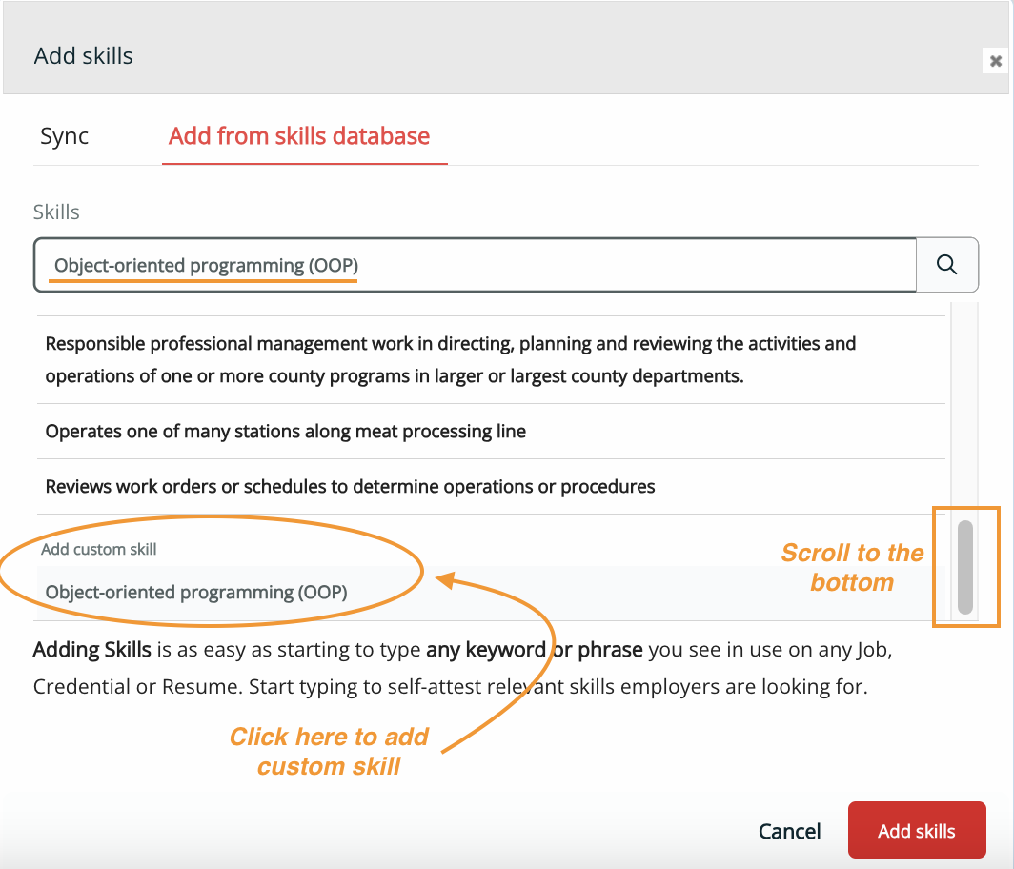Image resolution: width=1014 pixels, height=869 pixels.
Task: Cancel adding skills
Action: 789,831
